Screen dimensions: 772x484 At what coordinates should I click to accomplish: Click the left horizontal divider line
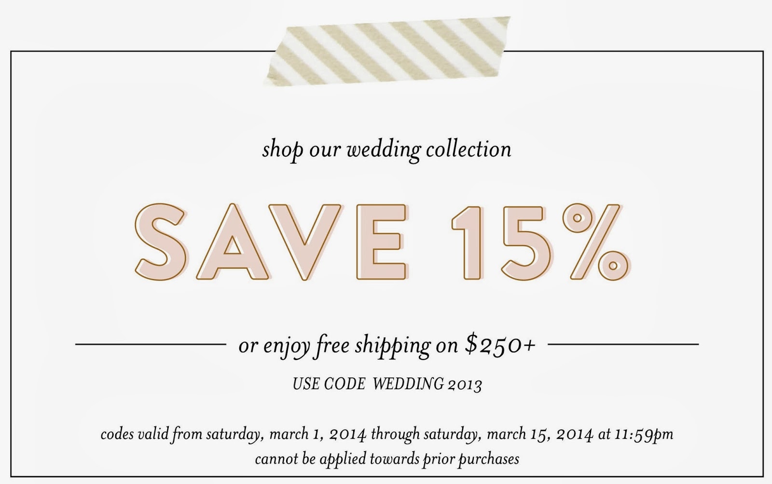click(x=151, y=344)
